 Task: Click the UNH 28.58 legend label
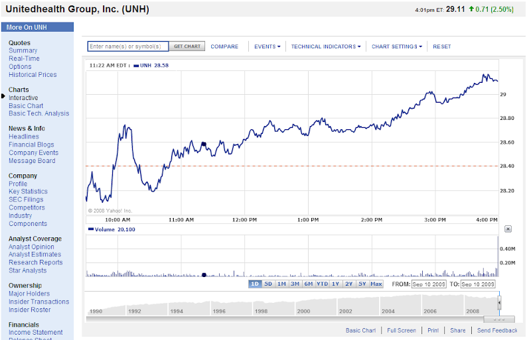coord(151,66)
